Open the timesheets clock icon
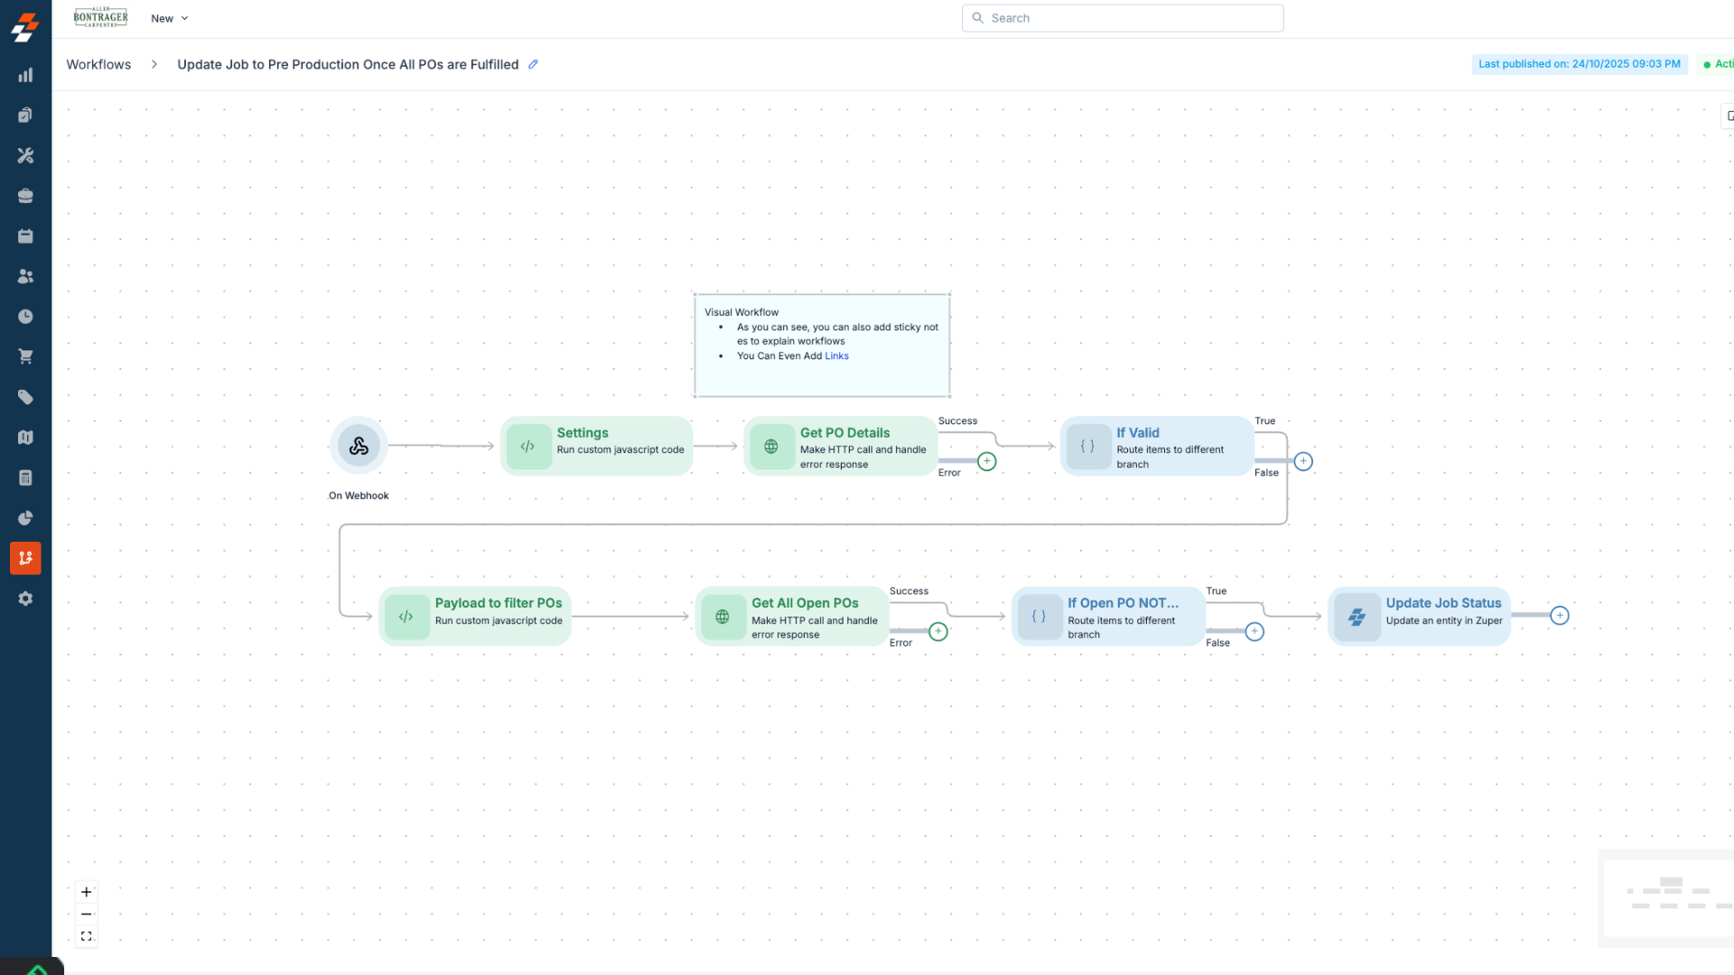1734x975 pixels. tap(25, 316)
